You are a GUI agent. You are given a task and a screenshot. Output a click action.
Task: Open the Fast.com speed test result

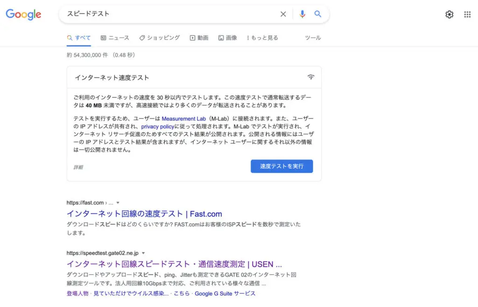[x=144, y=214]
